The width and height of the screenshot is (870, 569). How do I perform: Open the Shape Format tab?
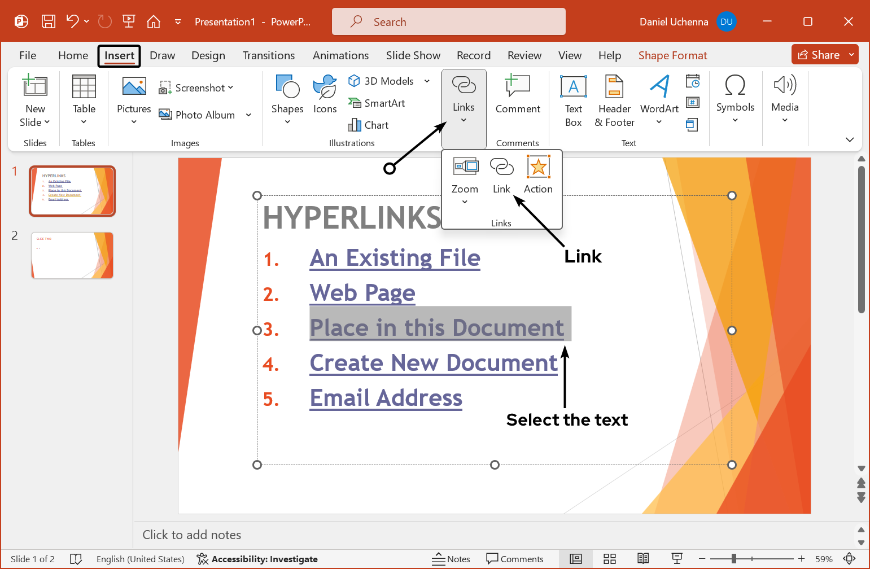tap(672, 55)
